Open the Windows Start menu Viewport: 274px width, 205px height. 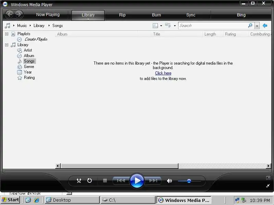pos(10,200)
